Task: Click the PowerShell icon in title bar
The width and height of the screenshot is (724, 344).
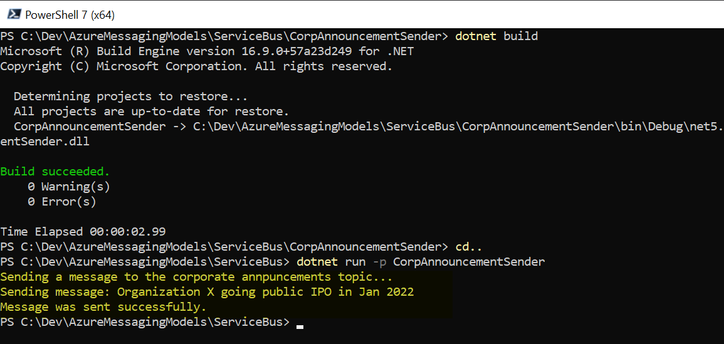Action: pyautogui.click(x=12, y=14)
